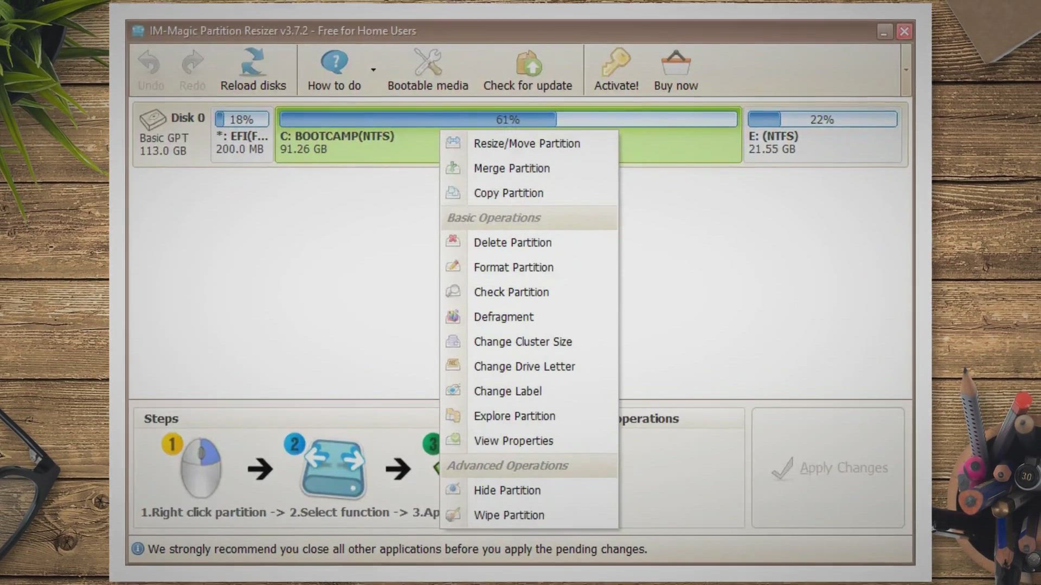This screenshot has height=585, width=1041.
Task: Click the Activate! key icon
Action: 616,62
